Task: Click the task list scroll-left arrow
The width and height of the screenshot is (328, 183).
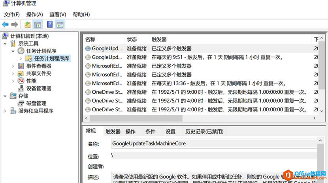Action: click(x=86, y=118)
